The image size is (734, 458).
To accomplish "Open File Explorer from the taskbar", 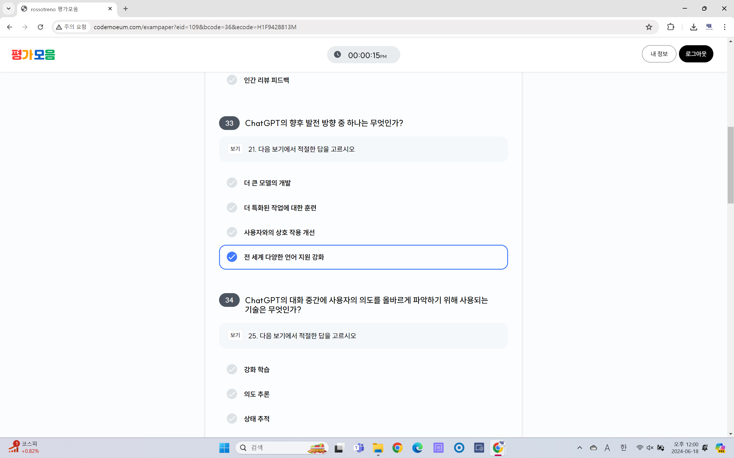I will [x=378, y=447].
